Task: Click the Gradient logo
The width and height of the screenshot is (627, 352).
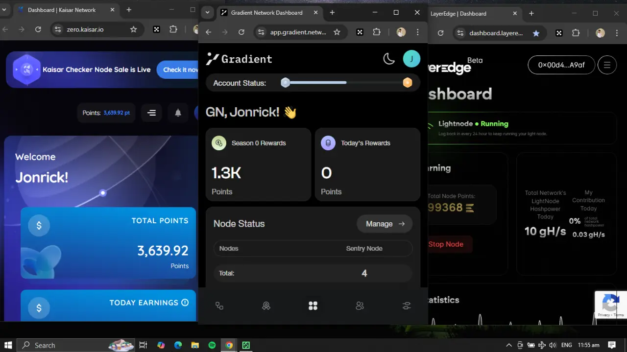Action: (239, 59)
